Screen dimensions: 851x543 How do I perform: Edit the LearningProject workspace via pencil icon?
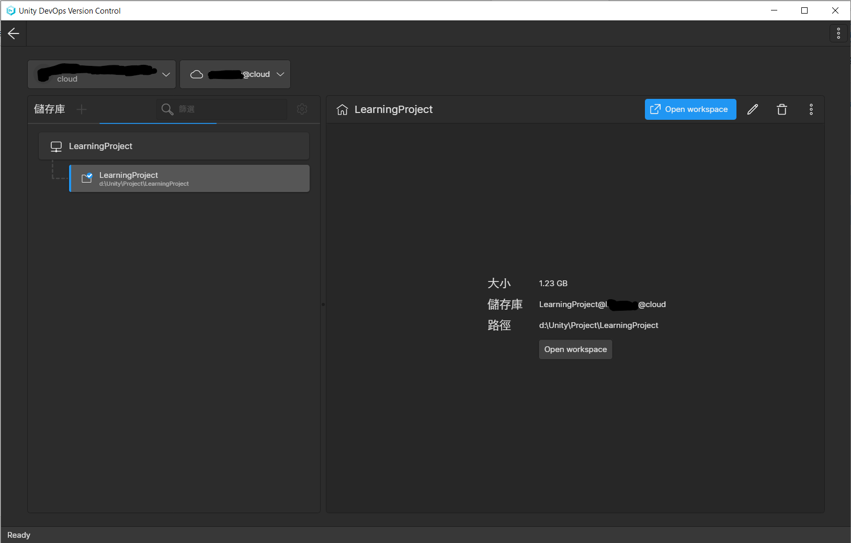(753, 109)
